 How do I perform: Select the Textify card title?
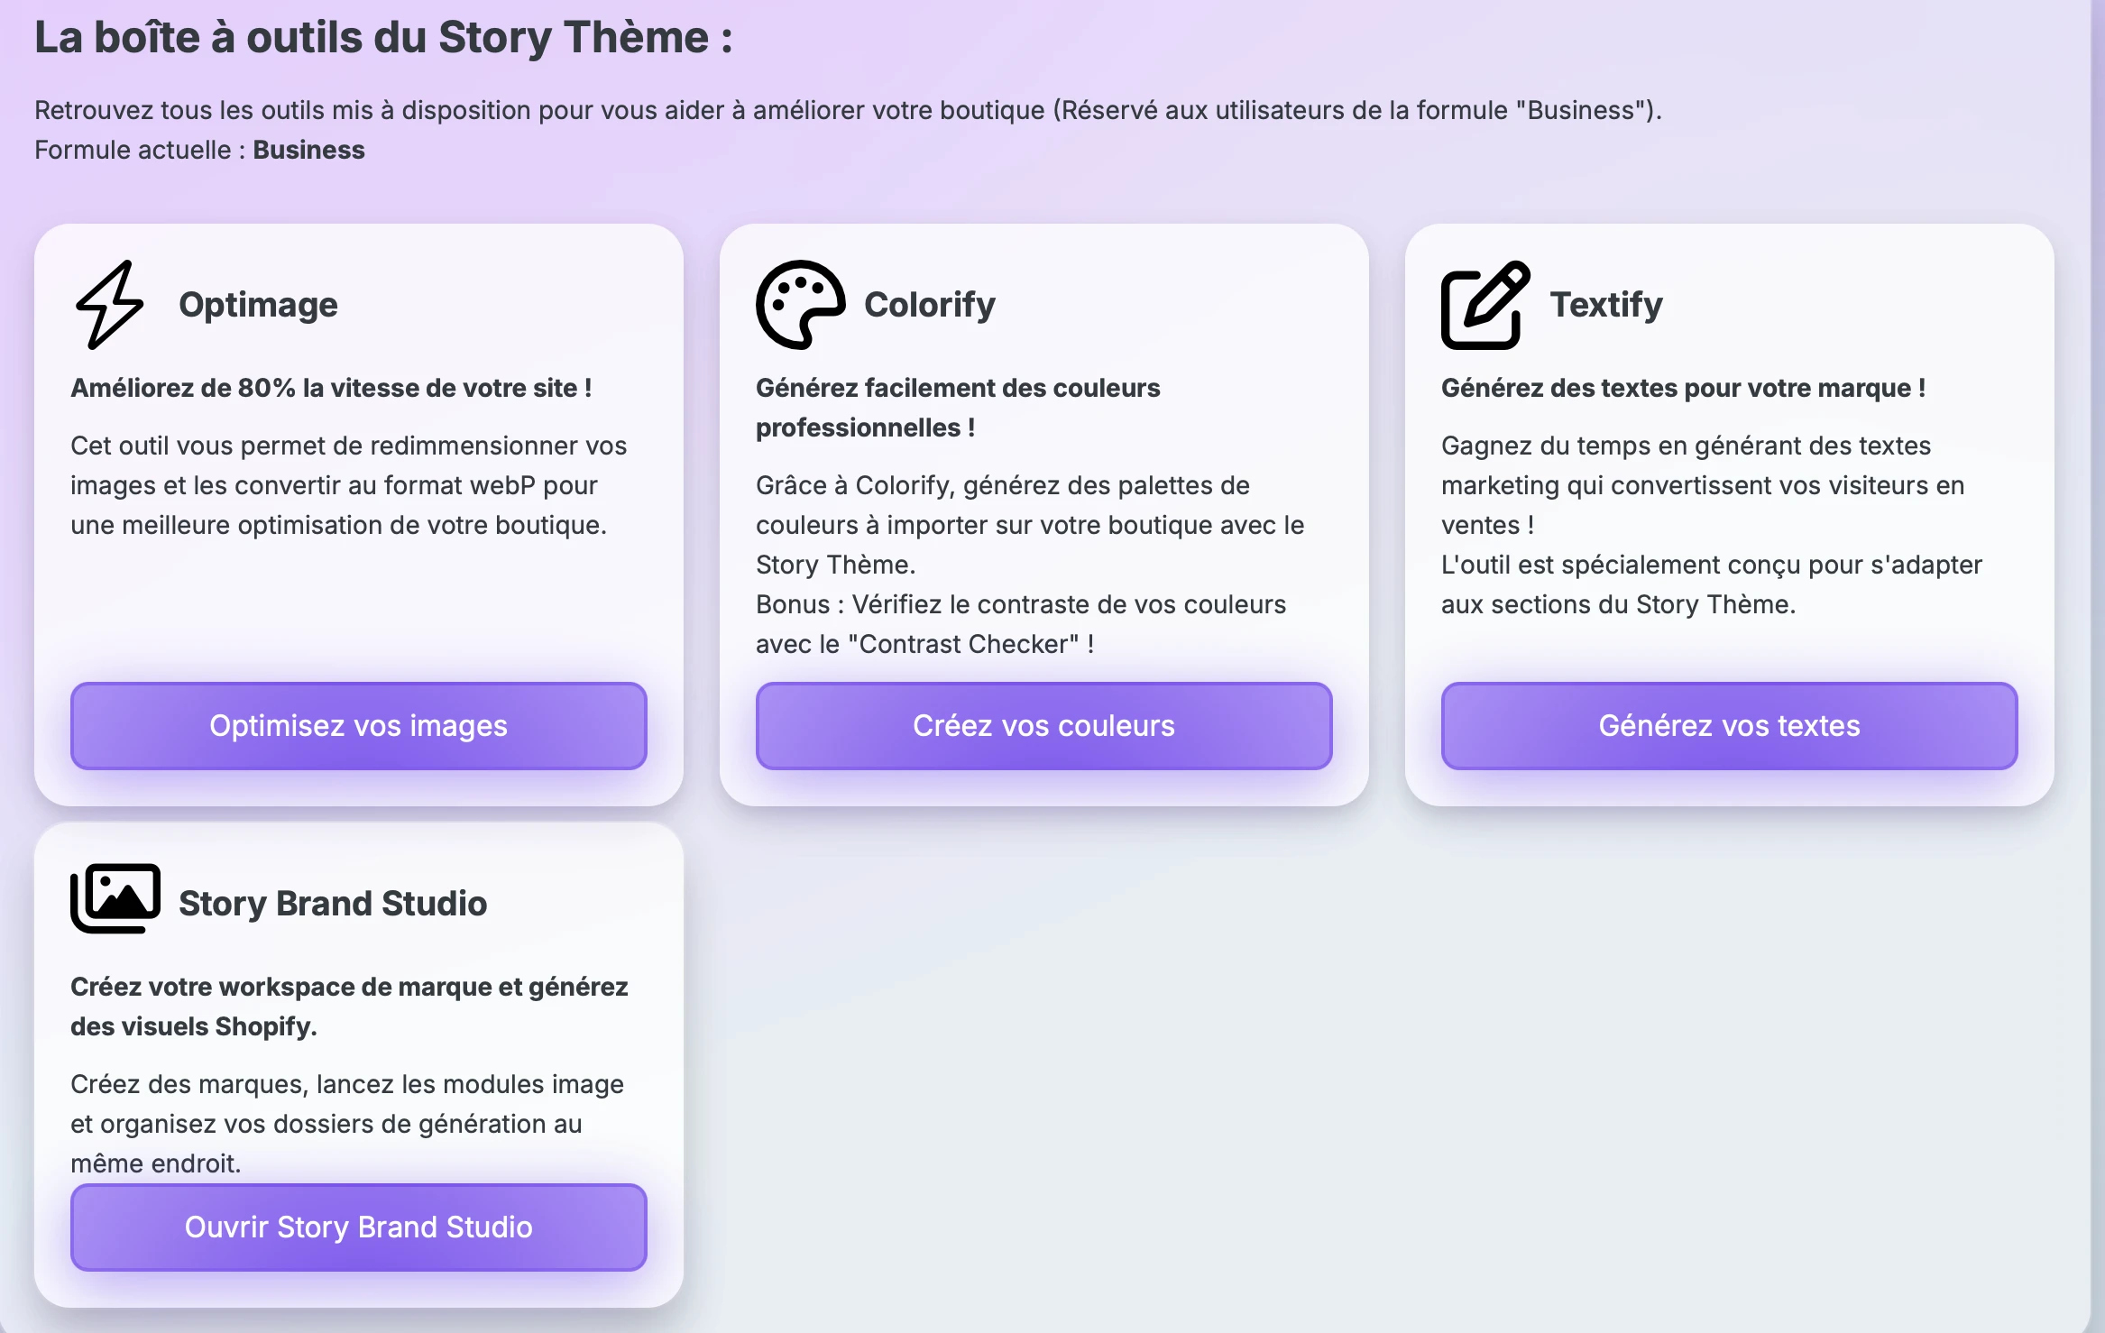[x=1605, y=305]
